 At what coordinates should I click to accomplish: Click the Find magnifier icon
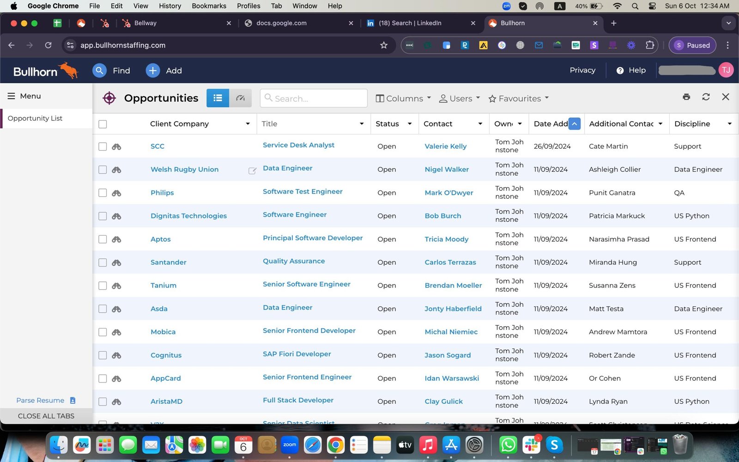pos(99,71)
